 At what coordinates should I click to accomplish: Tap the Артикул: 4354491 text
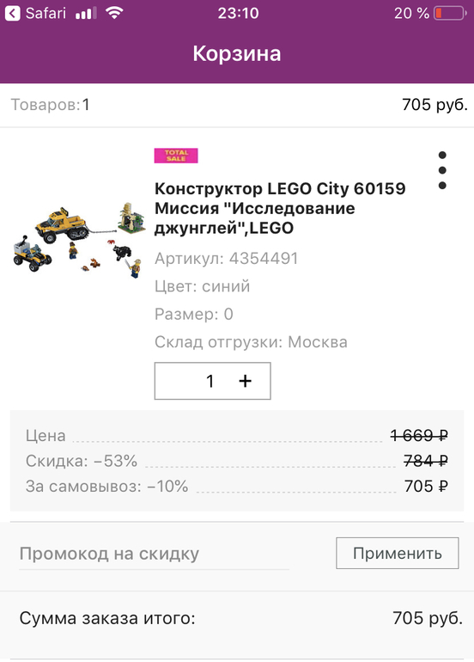[x=227, y=259]
